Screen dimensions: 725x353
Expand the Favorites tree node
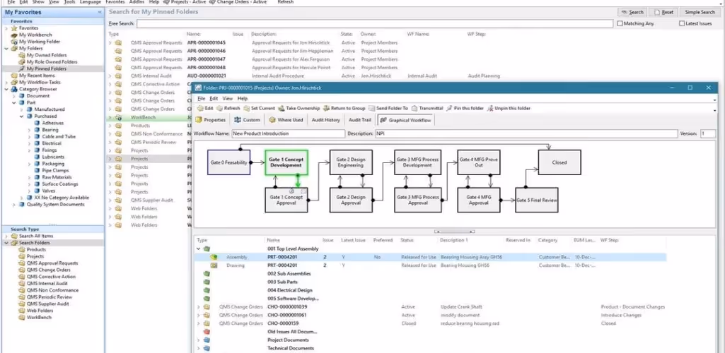[6, 28]
